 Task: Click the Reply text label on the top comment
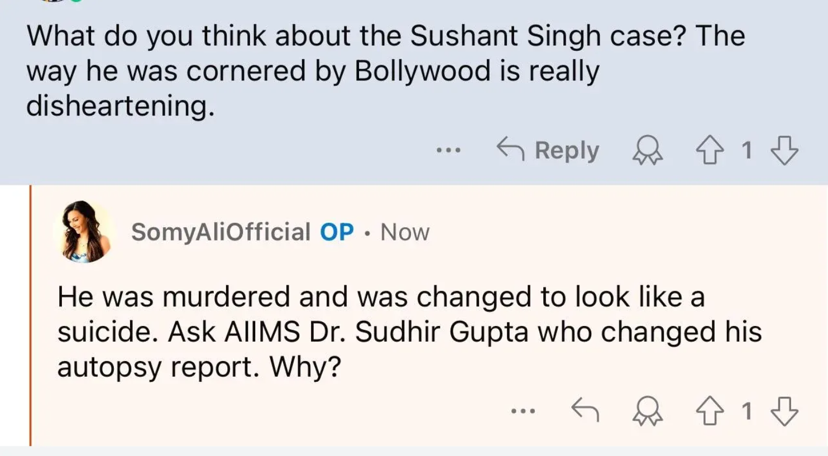[x=567, y=150]
